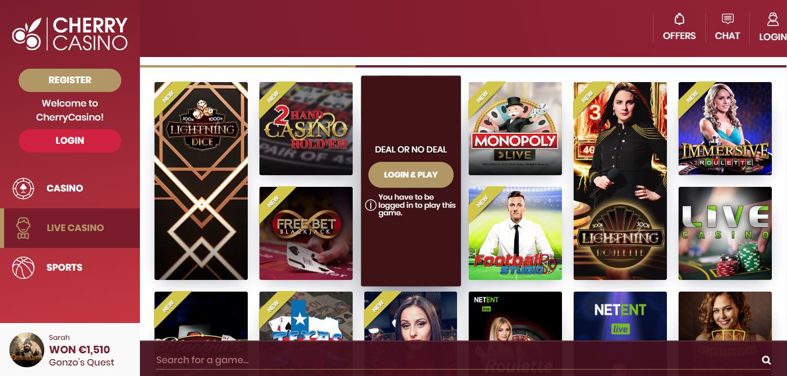Click the Login user icon in header

pos(772,19)
